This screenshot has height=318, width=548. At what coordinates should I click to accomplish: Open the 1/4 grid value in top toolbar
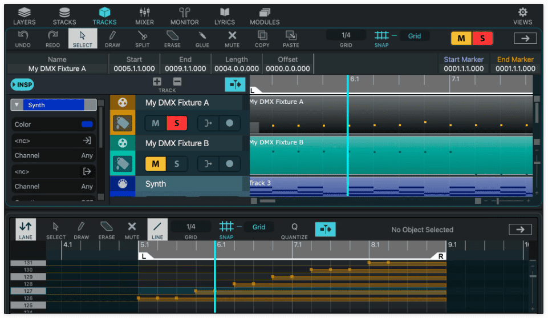click(346, 35)
